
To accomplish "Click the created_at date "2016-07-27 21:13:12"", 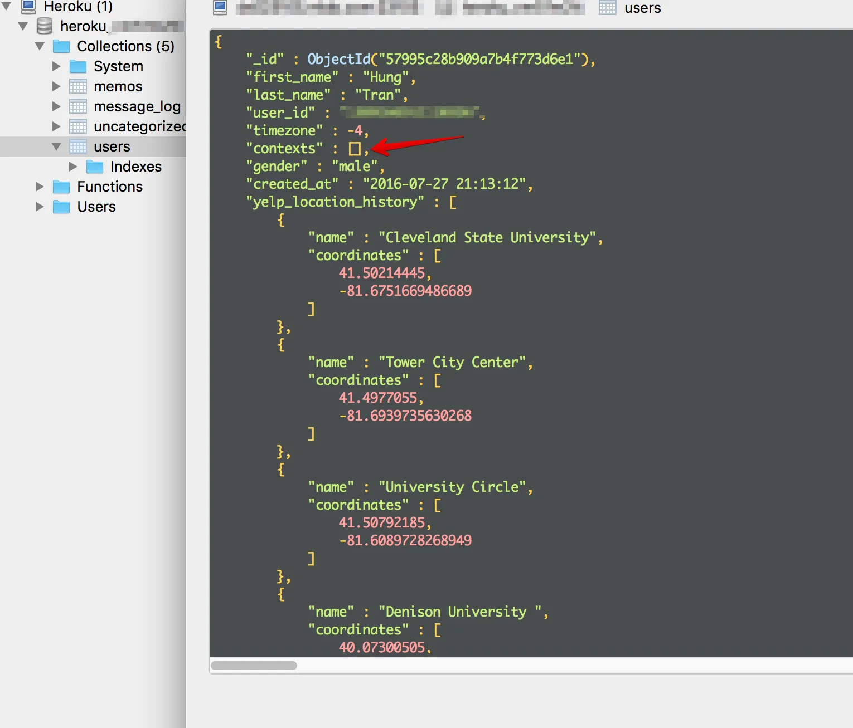I will [x=444, y=184].
